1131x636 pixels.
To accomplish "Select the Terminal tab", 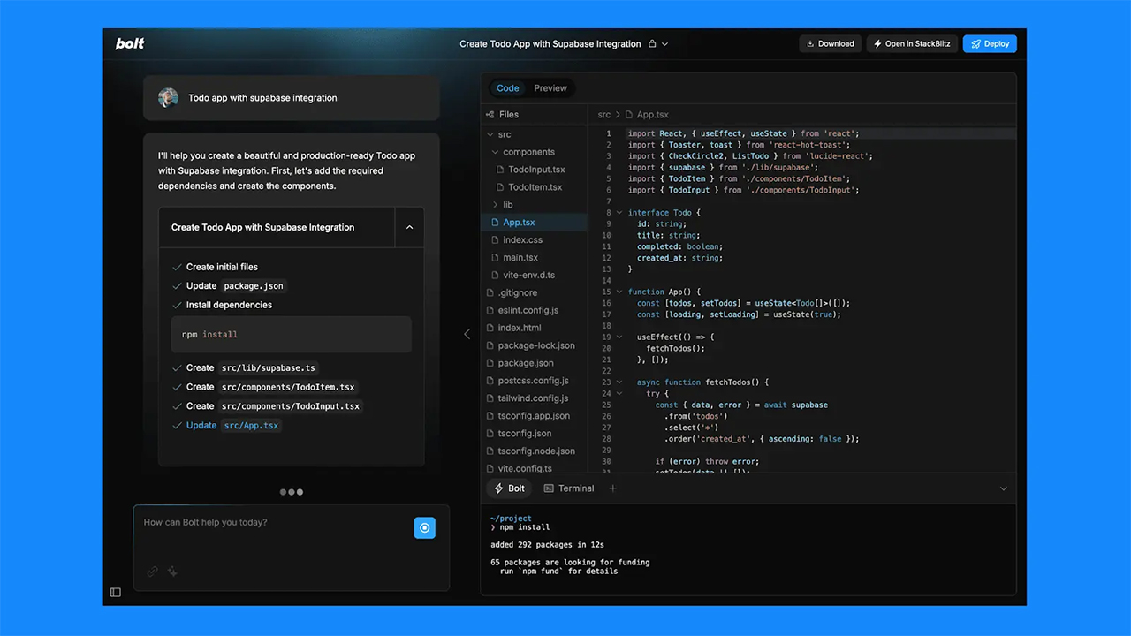I will coord(569,488).
